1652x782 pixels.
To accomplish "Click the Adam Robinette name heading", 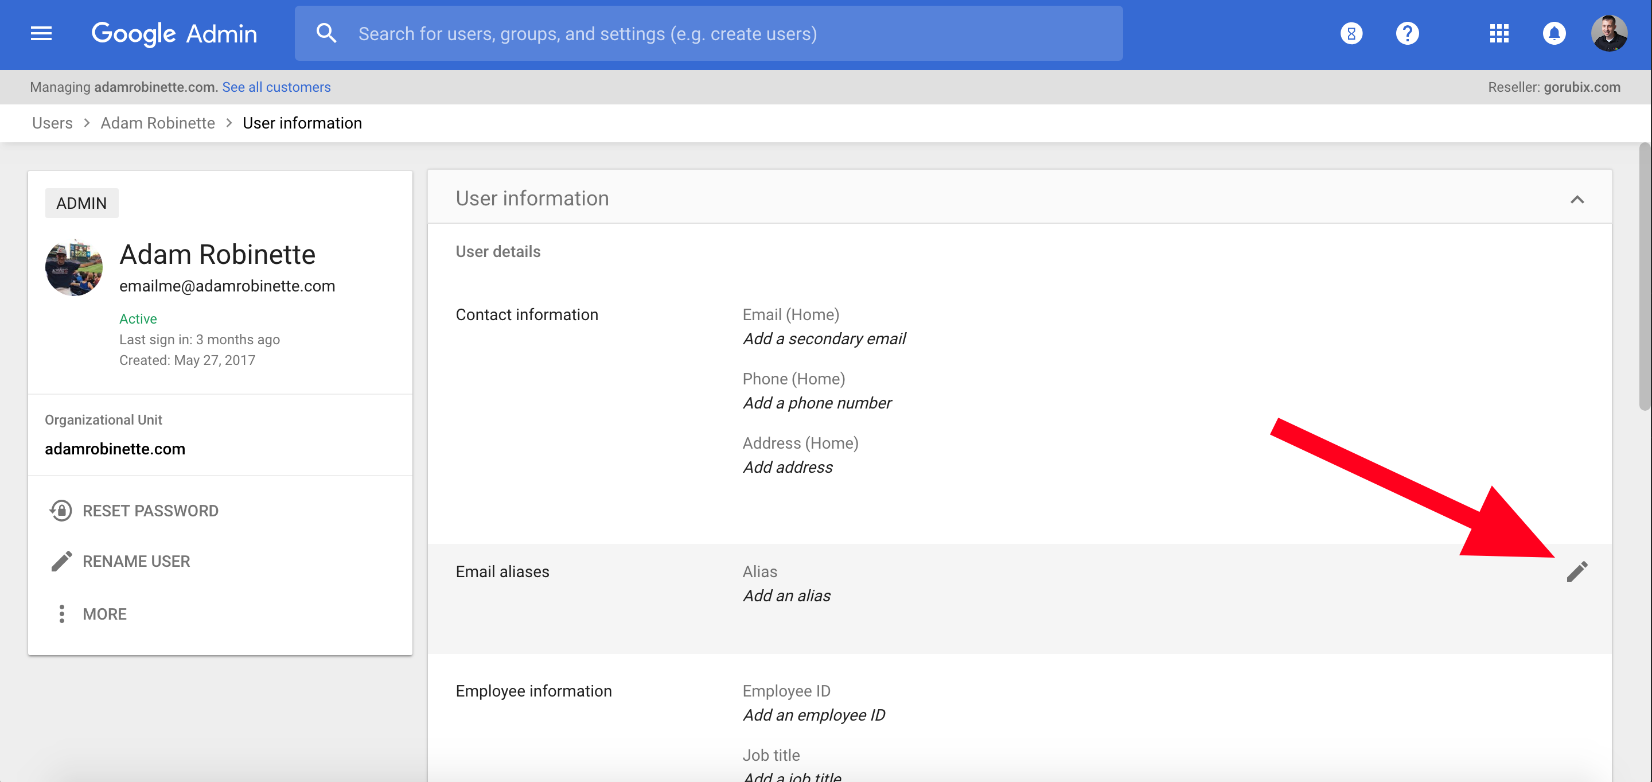I will tap(217, 255).
